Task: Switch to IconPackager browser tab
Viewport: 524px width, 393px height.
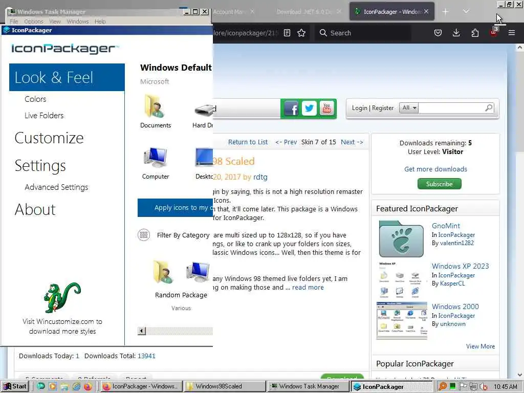Action: (x=391, y=12)
